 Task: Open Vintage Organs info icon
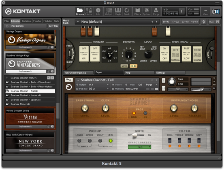pos(48,47)
